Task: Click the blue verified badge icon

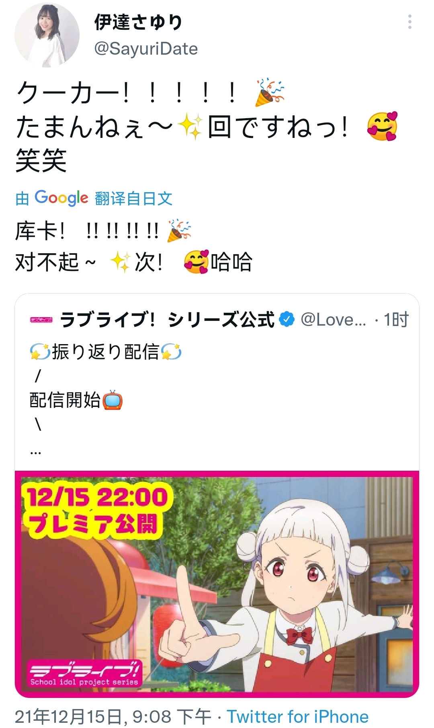Action: tap(287, 320)
